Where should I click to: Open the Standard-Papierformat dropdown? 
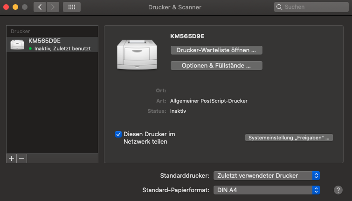[x=267, y=190]
